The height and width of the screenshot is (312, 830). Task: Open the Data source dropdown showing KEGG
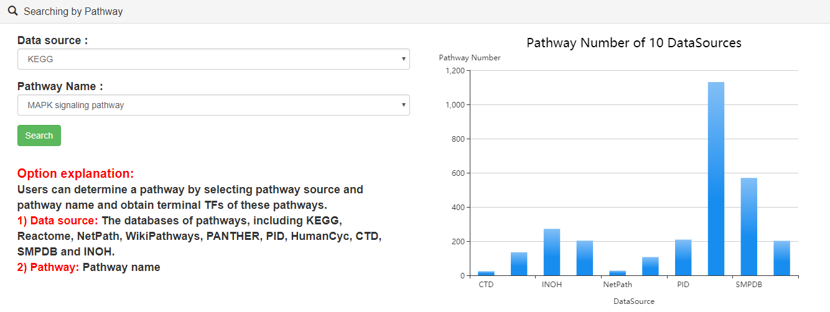click(x=213, y=59)
